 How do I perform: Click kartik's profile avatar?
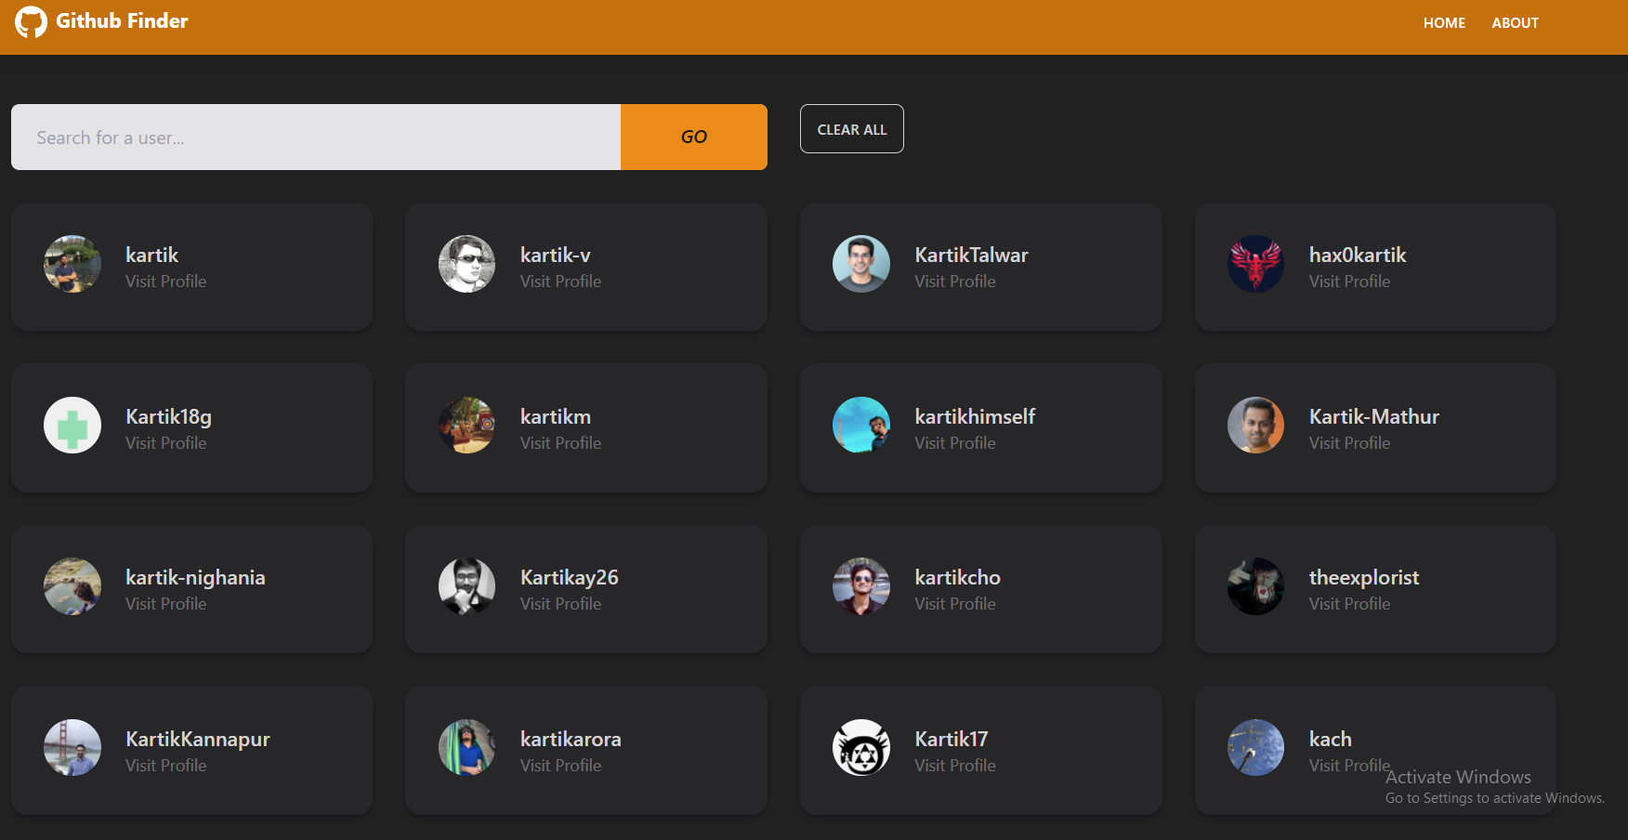(72, 264)
